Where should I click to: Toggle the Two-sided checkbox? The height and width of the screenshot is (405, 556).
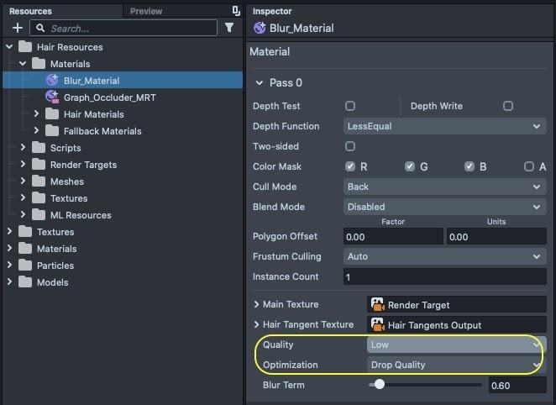[x=350, y=146]
